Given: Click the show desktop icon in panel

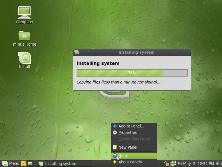Looking at the screenshot, I should 30,164.
